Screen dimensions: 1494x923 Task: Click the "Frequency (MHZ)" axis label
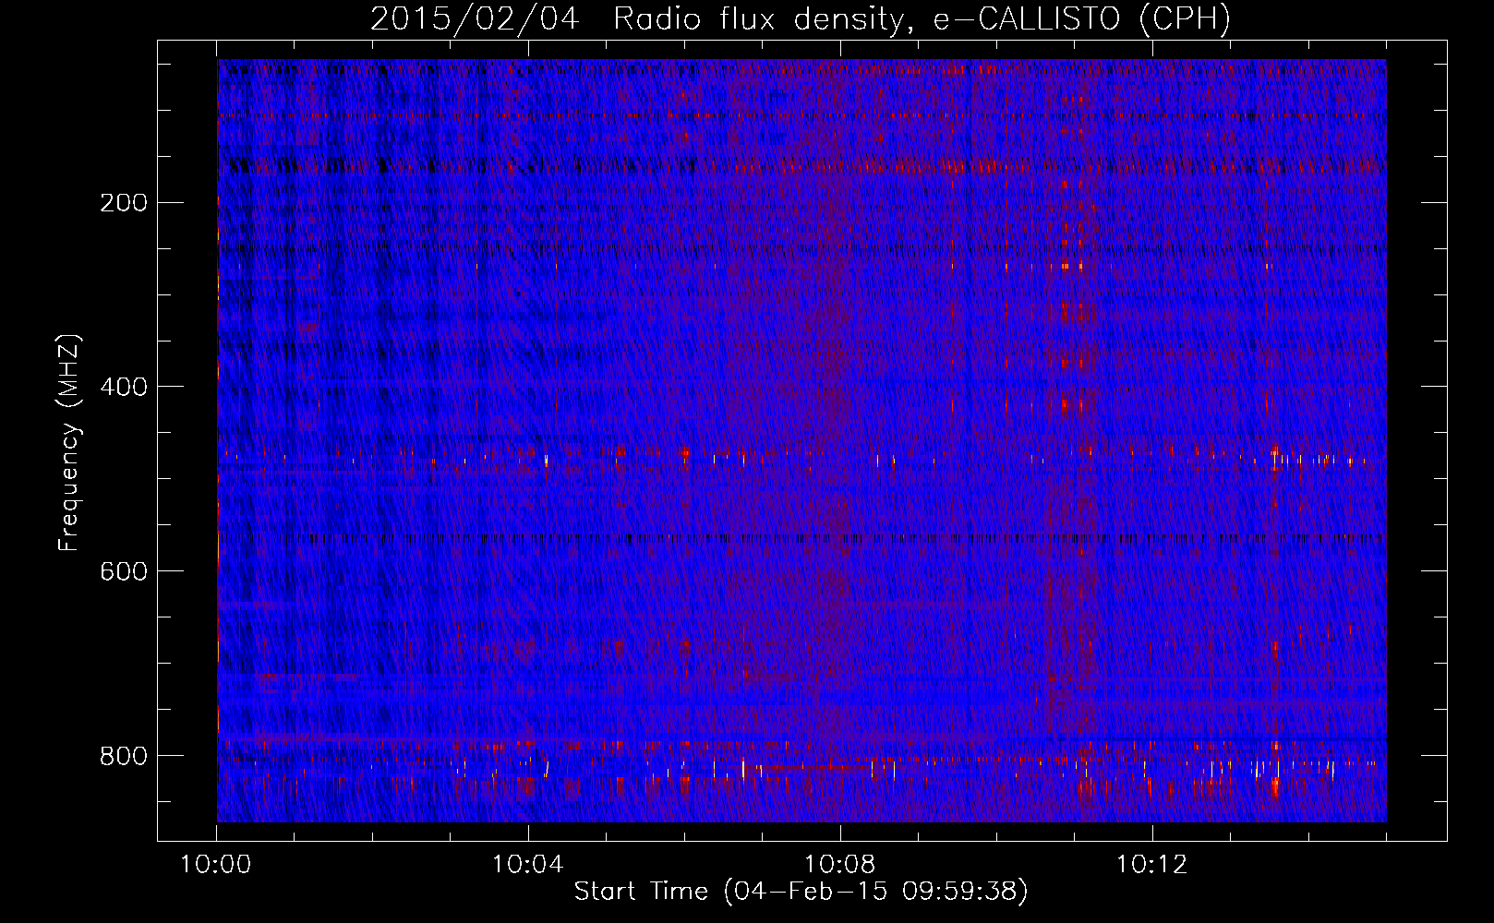69,443
